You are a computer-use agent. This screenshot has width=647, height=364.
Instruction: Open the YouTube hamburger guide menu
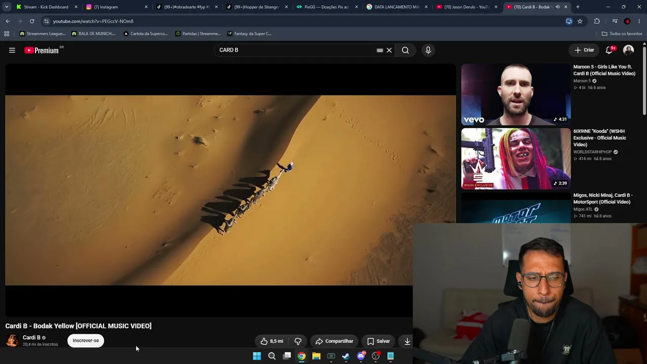tap(12, 50)
